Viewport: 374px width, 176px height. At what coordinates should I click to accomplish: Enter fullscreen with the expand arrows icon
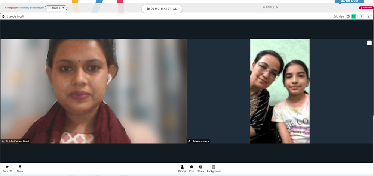point(369,16)
